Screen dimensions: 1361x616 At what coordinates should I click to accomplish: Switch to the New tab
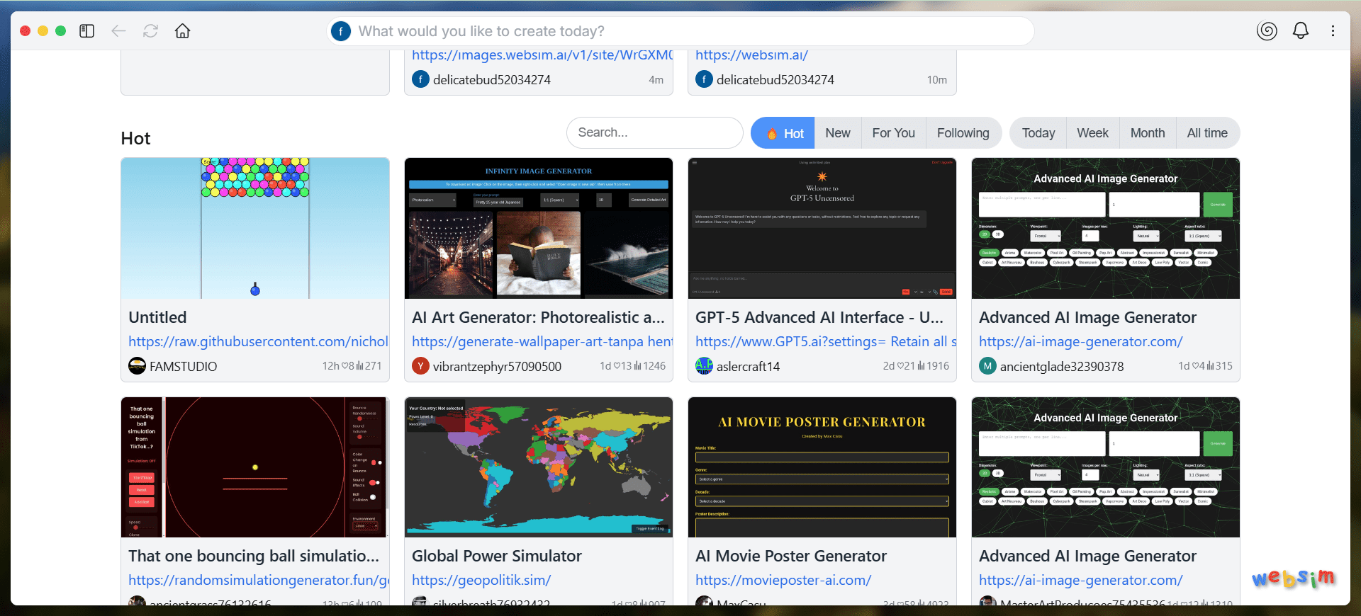[838, 133]
